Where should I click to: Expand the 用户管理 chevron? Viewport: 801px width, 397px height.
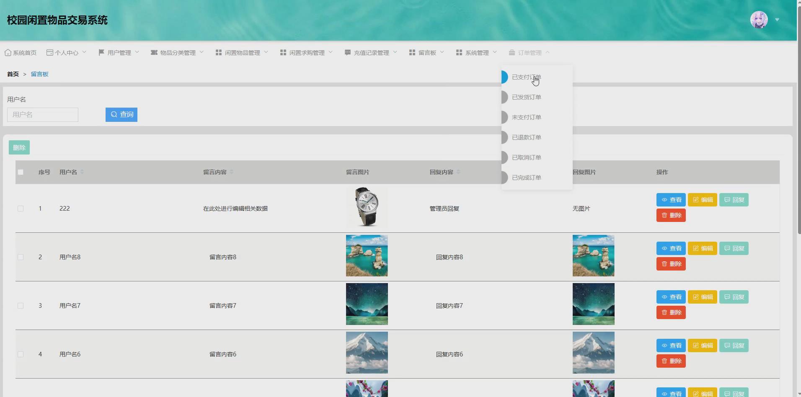(137, 52)
